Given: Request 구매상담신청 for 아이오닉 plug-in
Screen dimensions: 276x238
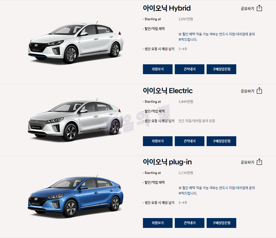Looking at the screenshot, I should (x=221, y=223).
